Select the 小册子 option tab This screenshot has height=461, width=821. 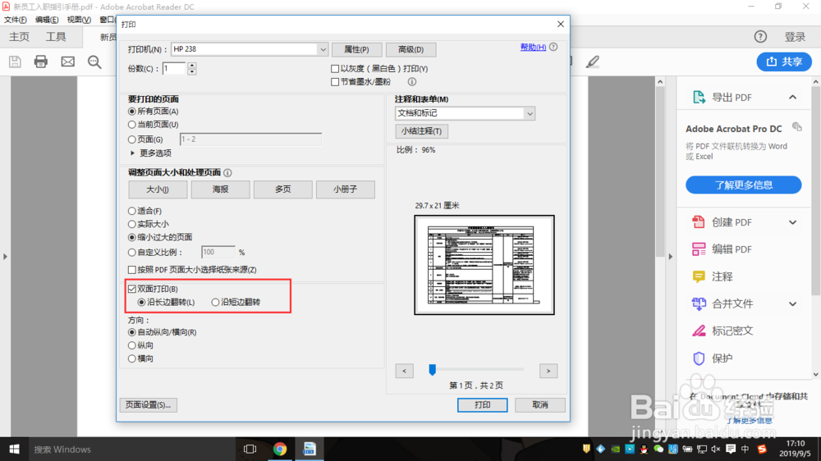[345, 189]
